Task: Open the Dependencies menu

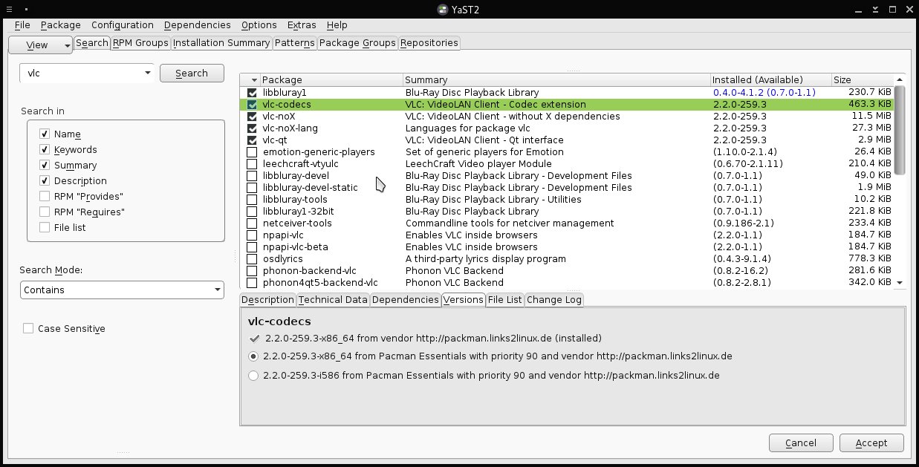Action: [x=197, y=25]
